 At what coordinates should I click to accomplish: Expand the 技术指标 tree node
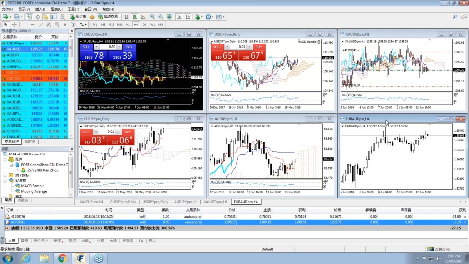tap(5, 175)
